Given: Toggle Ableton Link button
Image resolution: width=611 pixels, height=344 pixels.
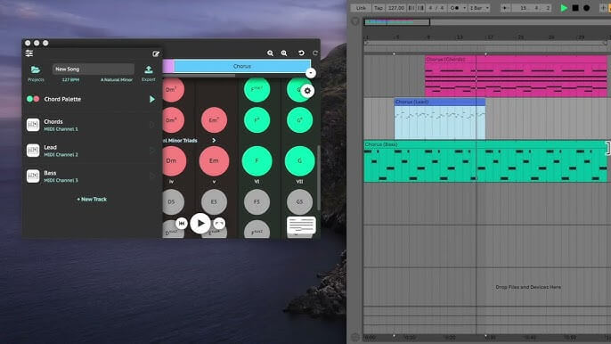Looking at the screenshot, I should [x=361, y=8].
